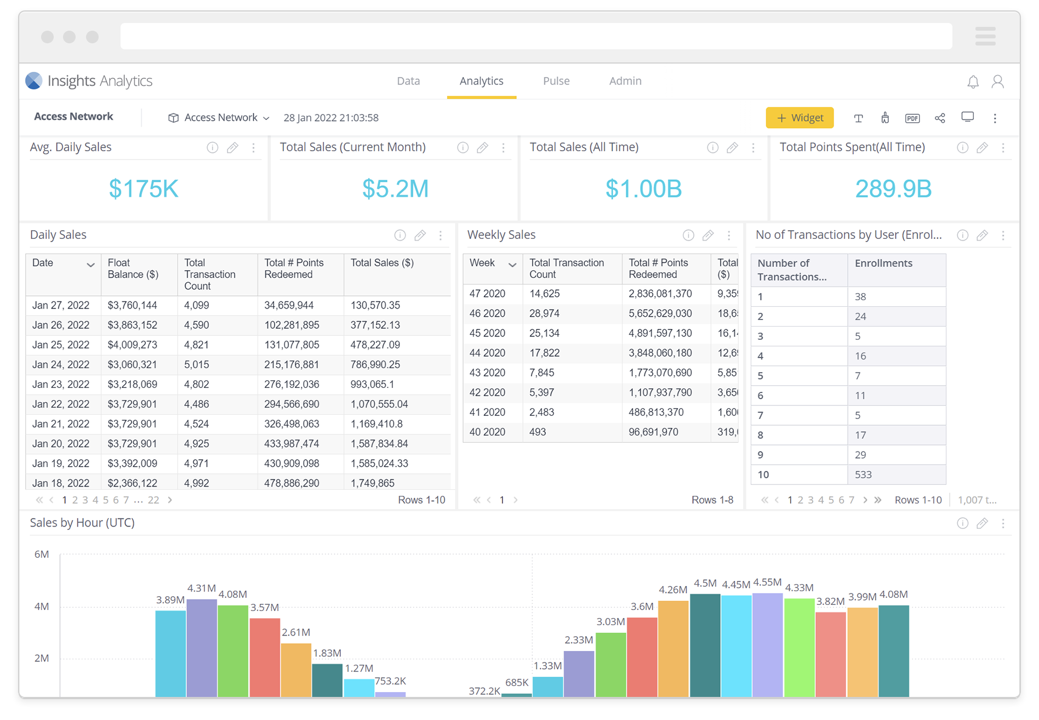
Task: Edit the Total Sales (All Time) widget
Action: [732, 147]
